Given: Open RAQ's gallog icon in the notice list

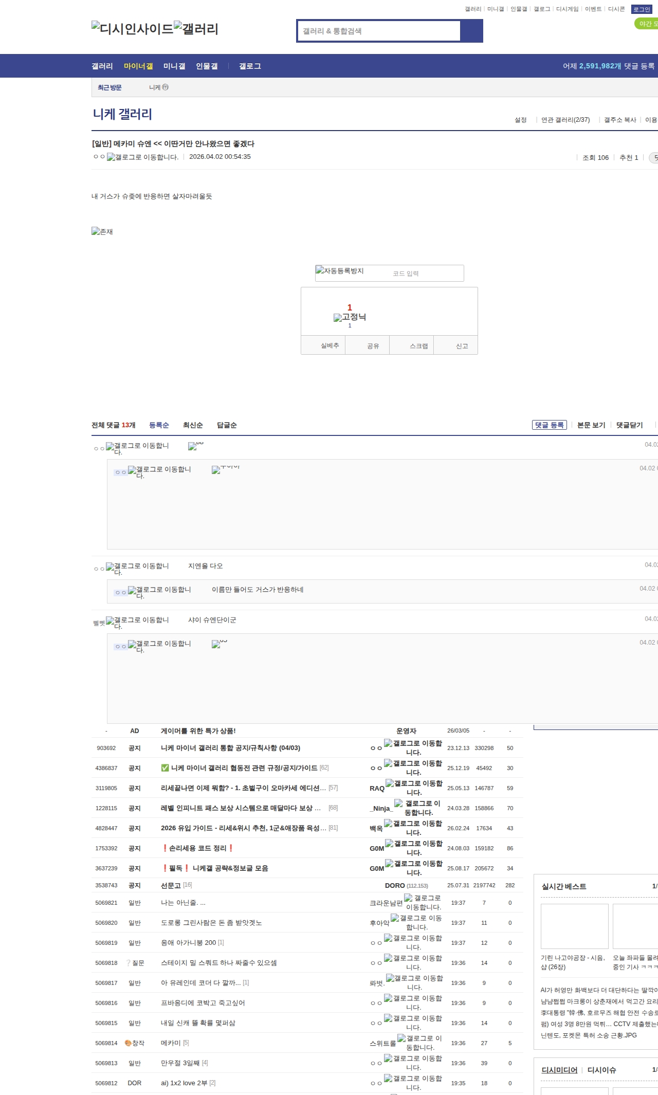Looking at the screenshot, I should pos(414,788).
